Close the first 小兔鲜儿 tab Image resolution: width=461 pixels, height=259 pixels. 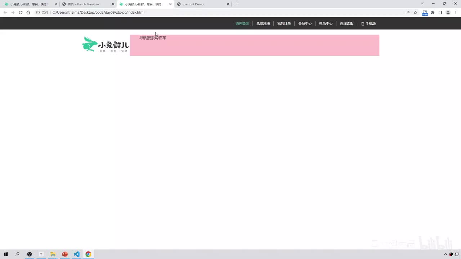(x=55, y=4)
